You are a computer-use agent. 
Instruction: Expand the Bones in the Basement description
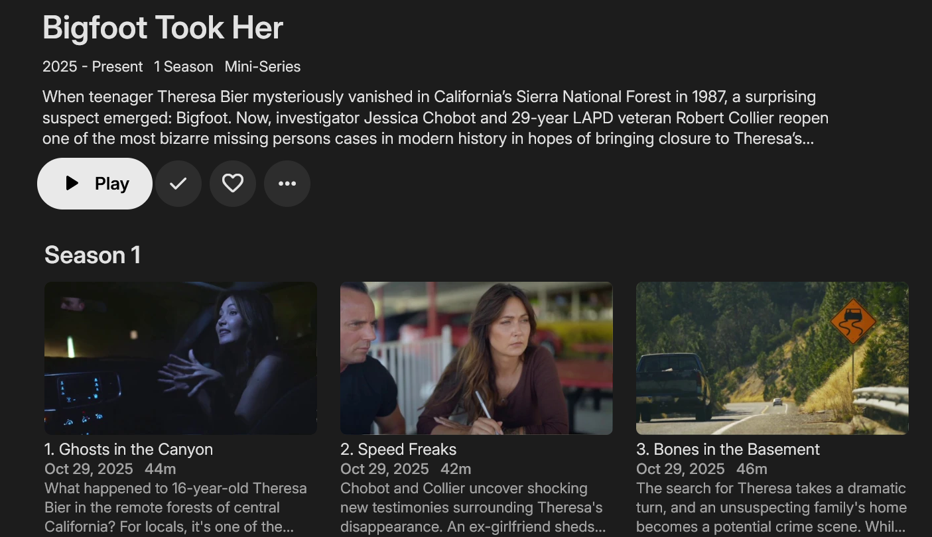tap(771, 508)
